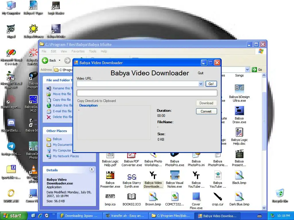Click the direct link text box below URL
This screenshot has width=294, height=220.
(147, 93)
